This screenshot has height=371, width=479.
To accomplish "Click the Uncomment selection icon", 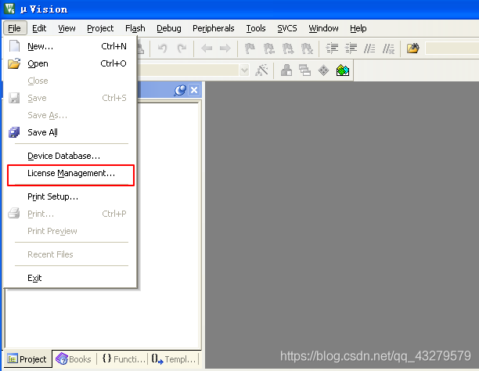I will (x=388, y=49).
